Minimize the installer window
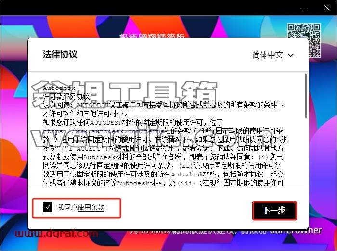This screenshot has height=251, width=337. pos(304,8)
